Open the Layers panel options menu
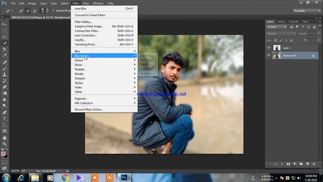Screen dimensions: 323x182 click(x=319, y=21)
